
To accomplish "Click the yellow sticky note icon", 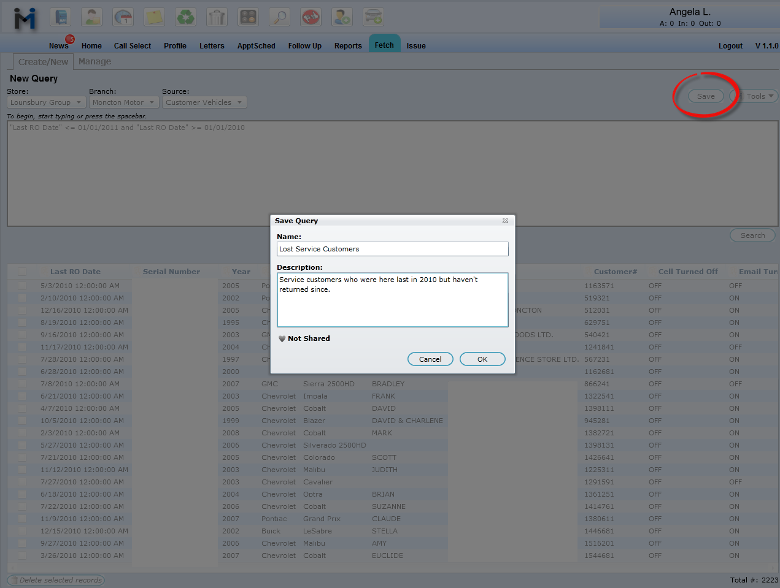I will (154, 17).
